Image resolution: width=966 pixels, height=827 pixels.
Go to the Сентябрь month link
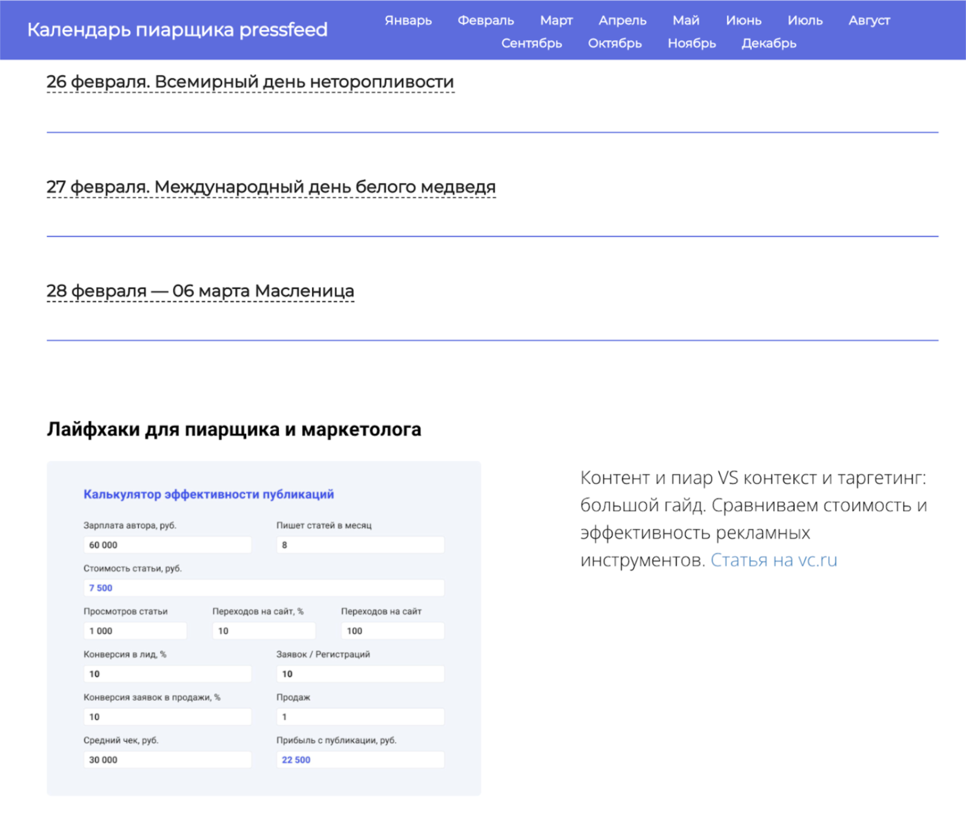click(531, 44)
